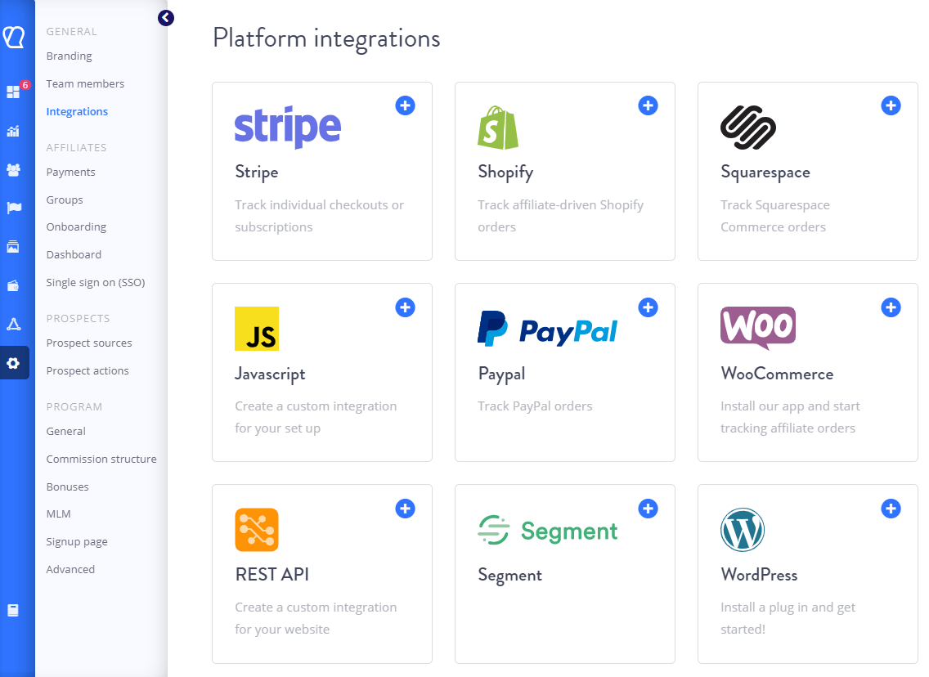Add the Javascript integration via plus icon
Image resolution: width=929 pixels, height=677 pixels.
point(406,307)
